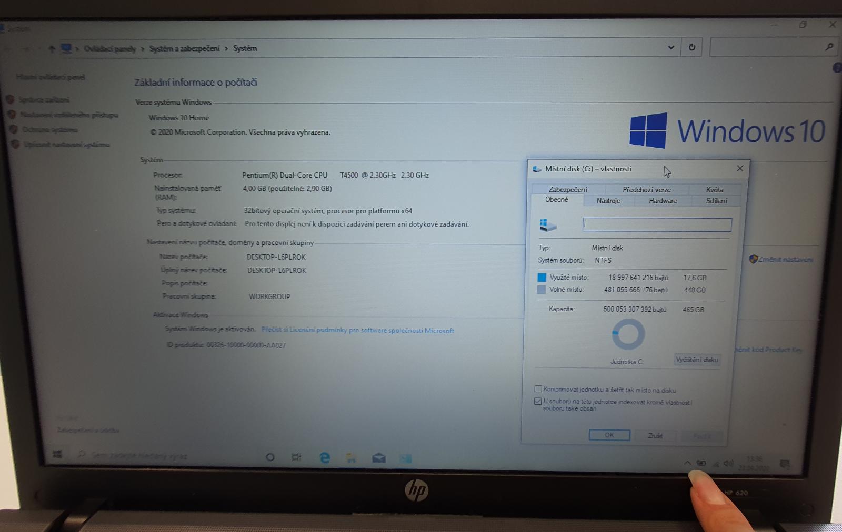Confirm disk properties with OK
The height and width of the screenshot is (532, 842).
pos(609,435)
